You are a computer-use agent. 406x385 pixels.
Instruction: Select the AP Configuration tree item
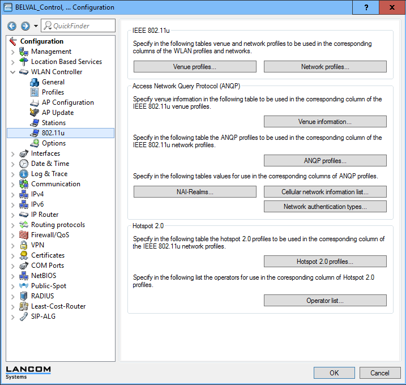click(68, 102)
